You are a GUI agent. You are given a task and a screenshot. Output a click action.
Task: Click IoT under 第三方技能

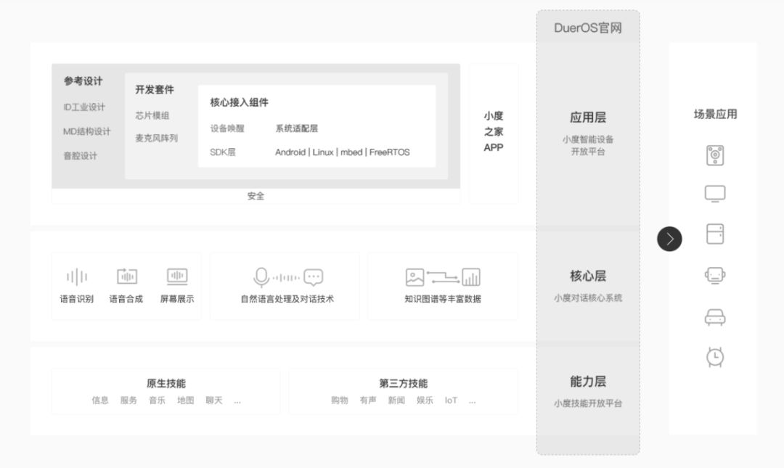451,401
